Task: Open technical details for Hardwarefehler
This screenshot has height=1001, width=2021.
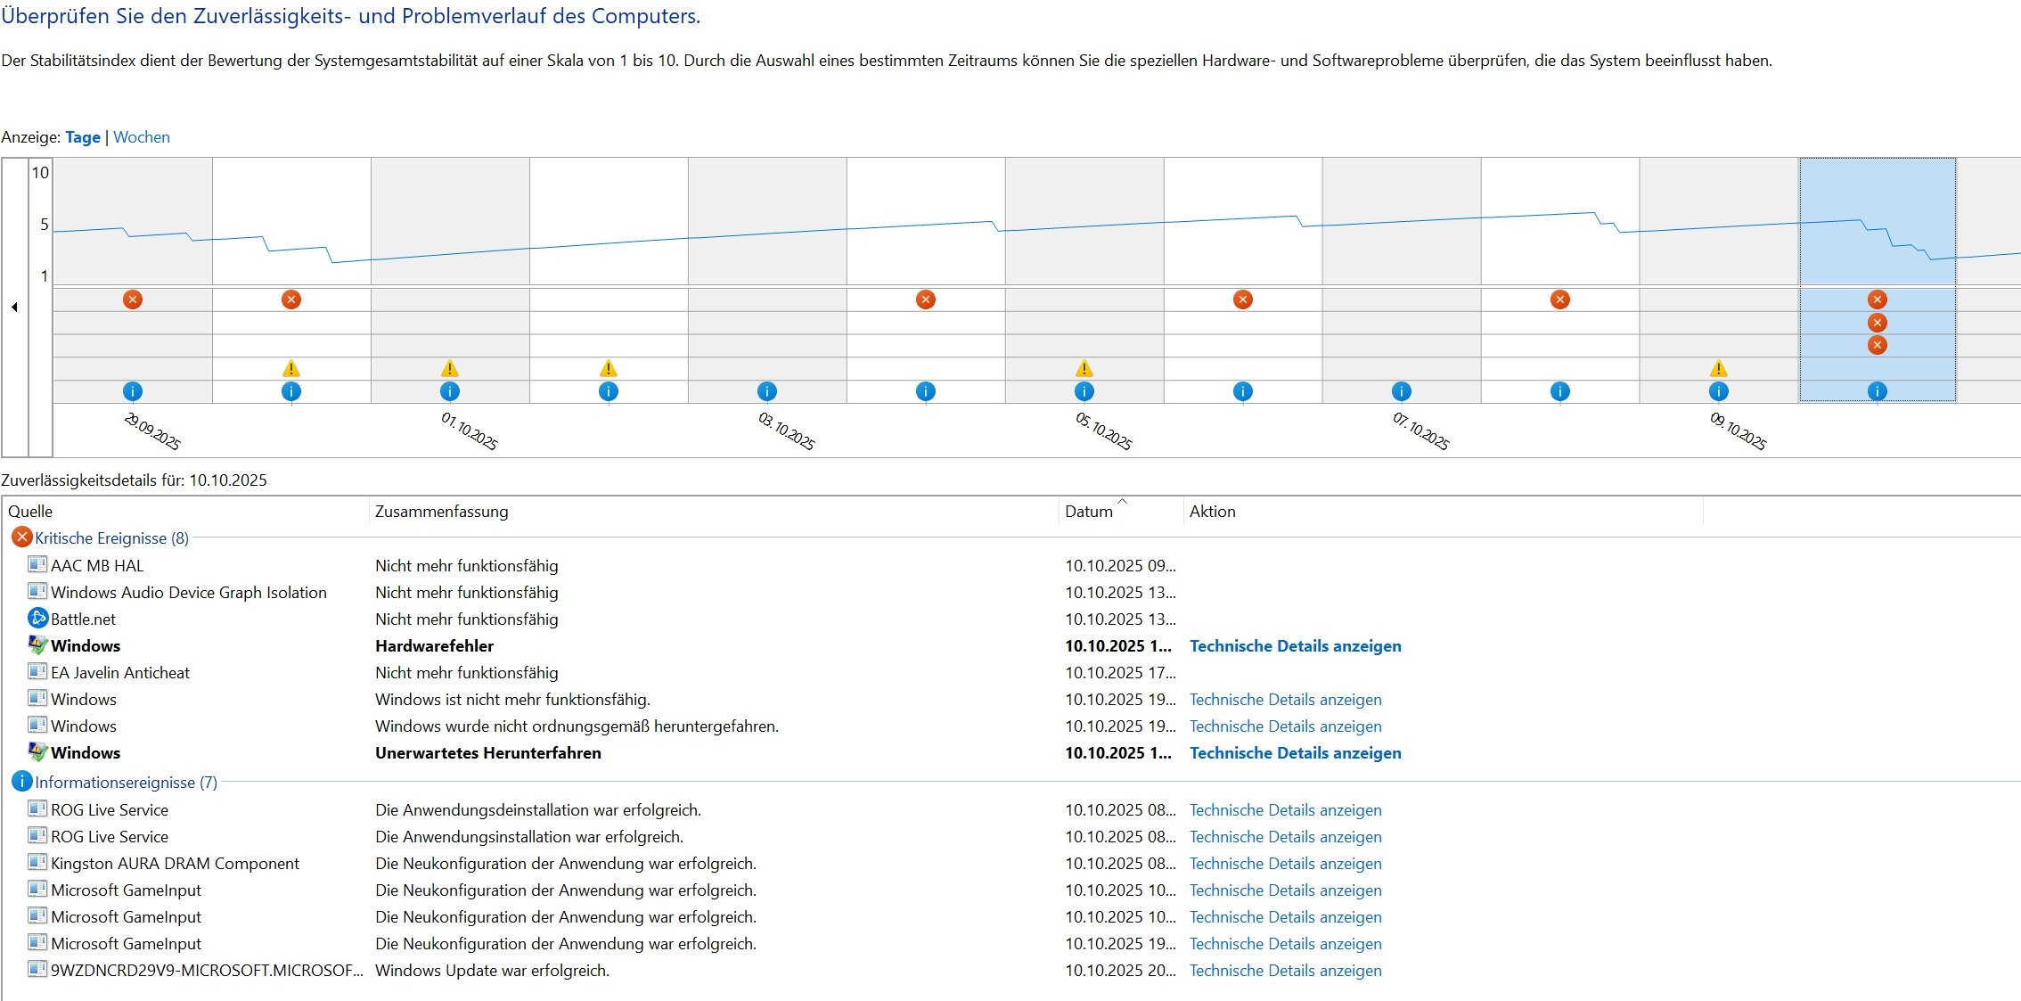Action: tap(1295, 646)
